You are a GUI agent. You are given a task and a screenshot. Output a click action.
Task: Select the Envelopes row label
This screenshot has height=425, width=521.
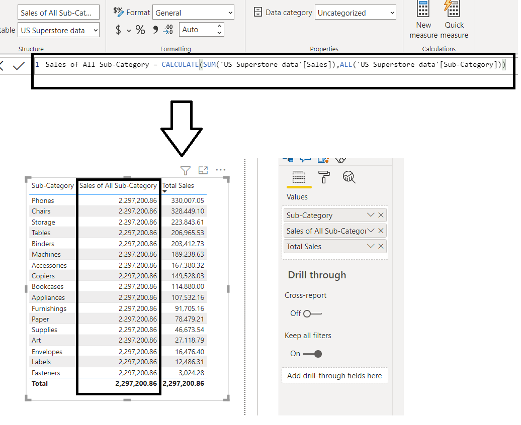47,352
